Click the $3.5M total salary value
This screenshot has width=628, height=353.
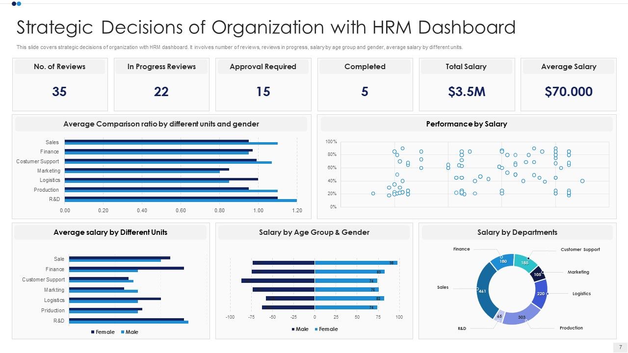click(467, 92)
